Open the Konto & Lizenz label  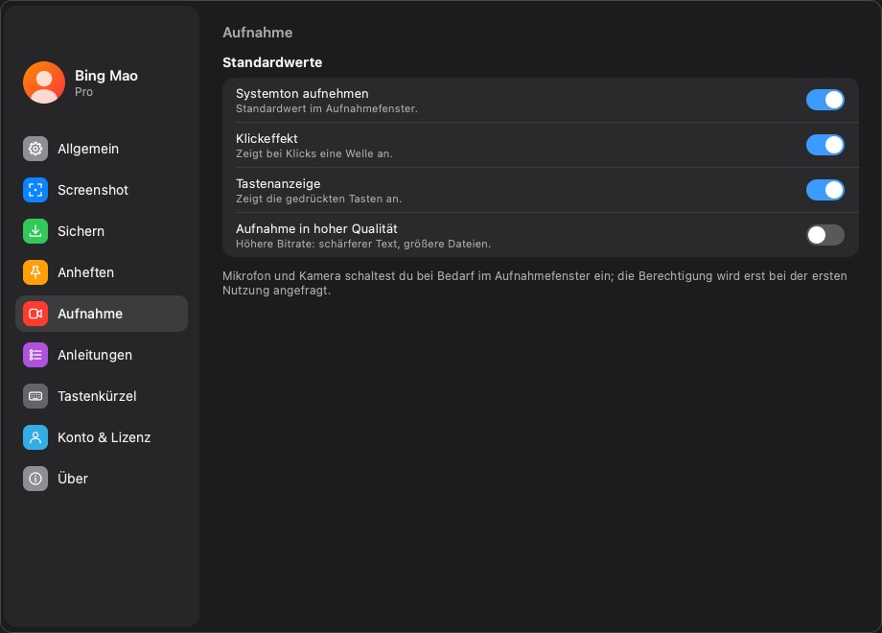(104, 437)
